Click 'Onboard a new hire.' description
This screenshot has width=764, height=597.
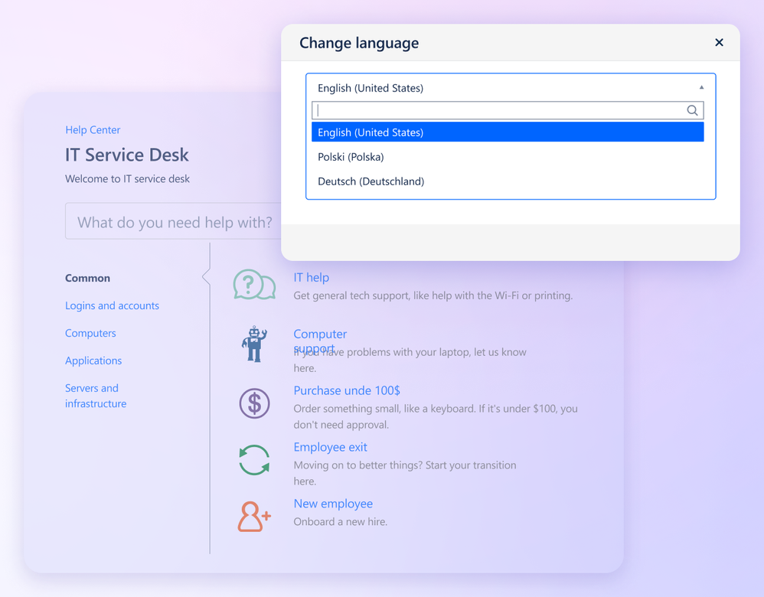coord(341,521)
